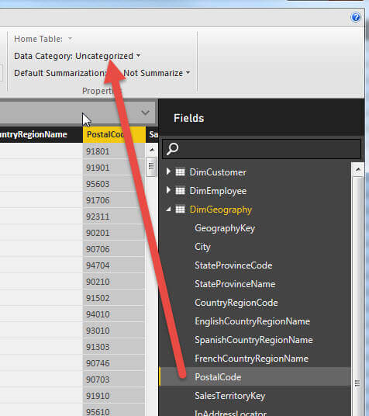Click cell with value 91901
The image size is (369, 416).
pos(114,168)
